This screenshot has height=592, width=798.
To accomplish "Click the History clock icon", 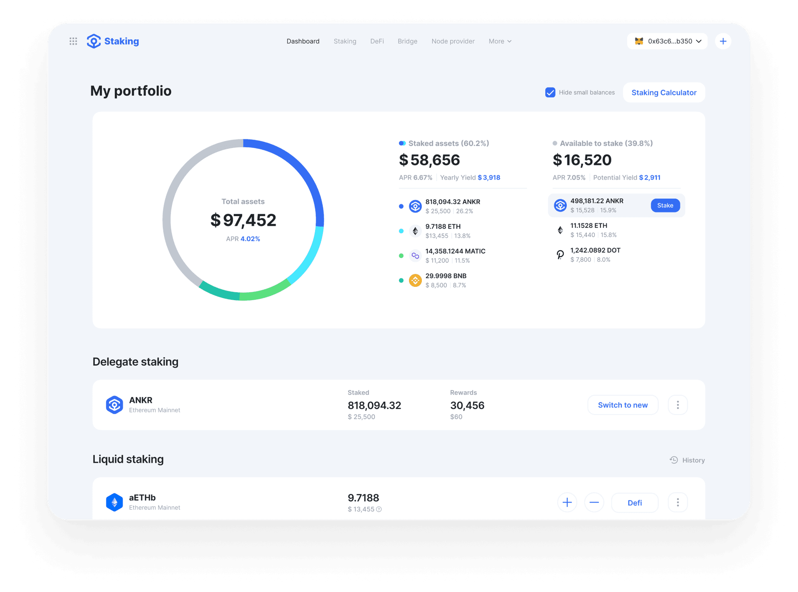I will coord(674,460).
